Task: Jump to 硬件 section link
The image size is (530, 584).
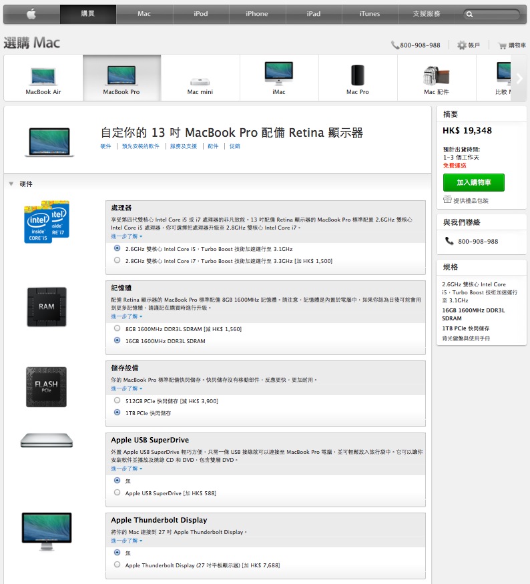Action: click(105, 146)
